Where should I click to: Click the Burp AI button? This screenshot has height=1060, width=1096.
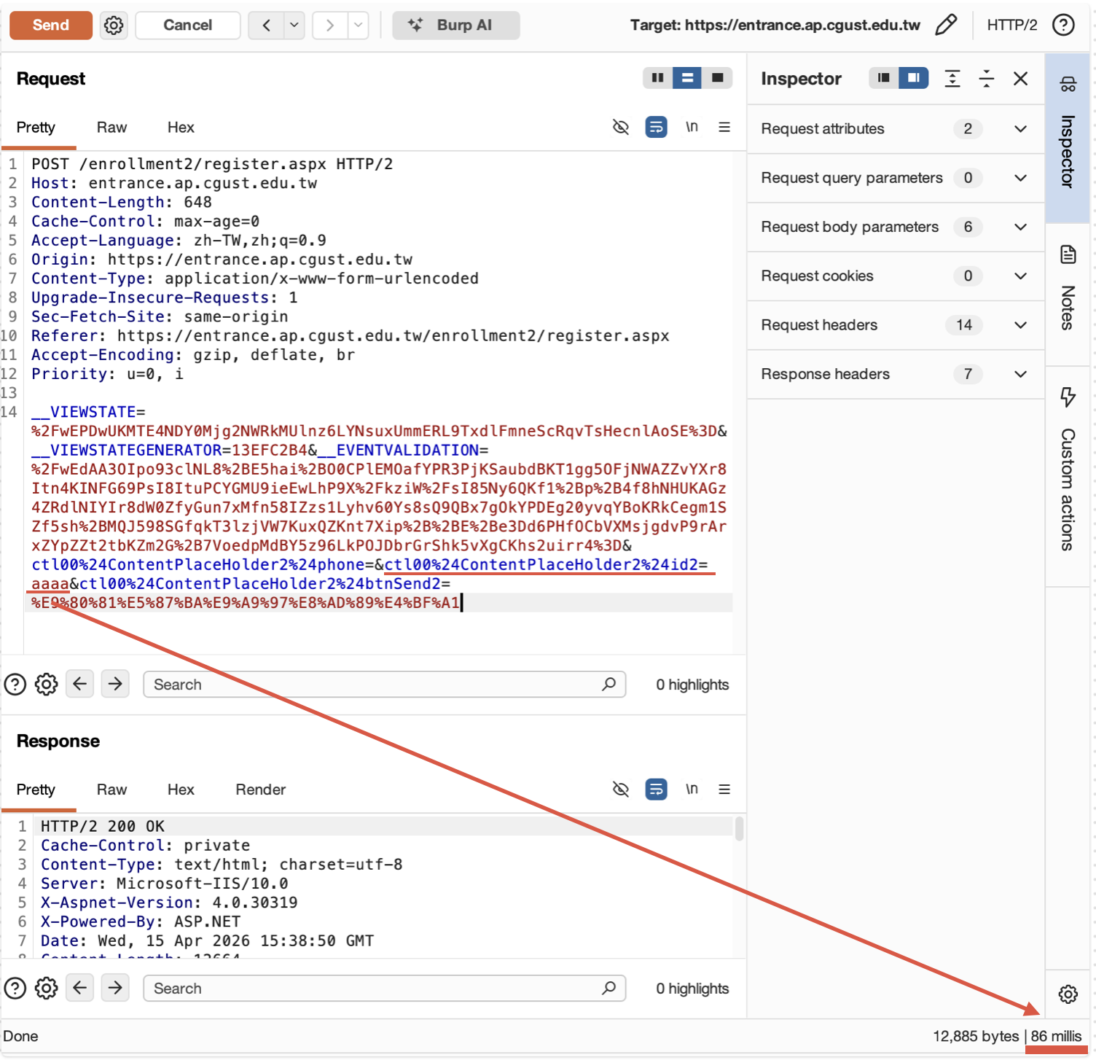(456, 26)
